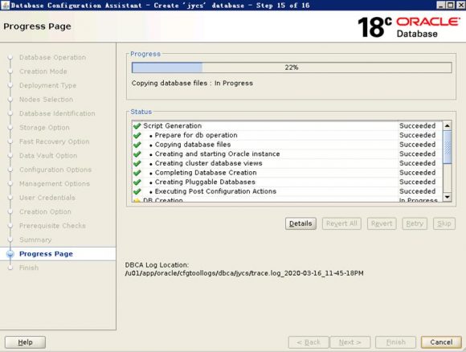Click the DB Creation in-progress status icon

(x=137, y=200)
